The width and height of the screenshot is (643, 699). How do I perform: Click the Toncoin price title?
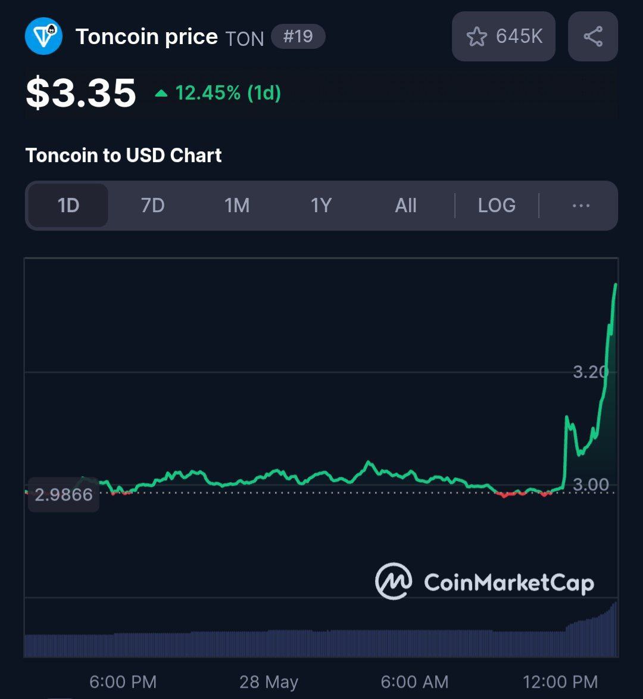click(x=146, y=36)
